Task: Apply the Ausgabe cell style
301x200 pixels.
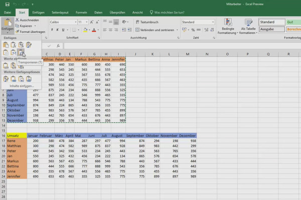Action: [x=272, y=29]
